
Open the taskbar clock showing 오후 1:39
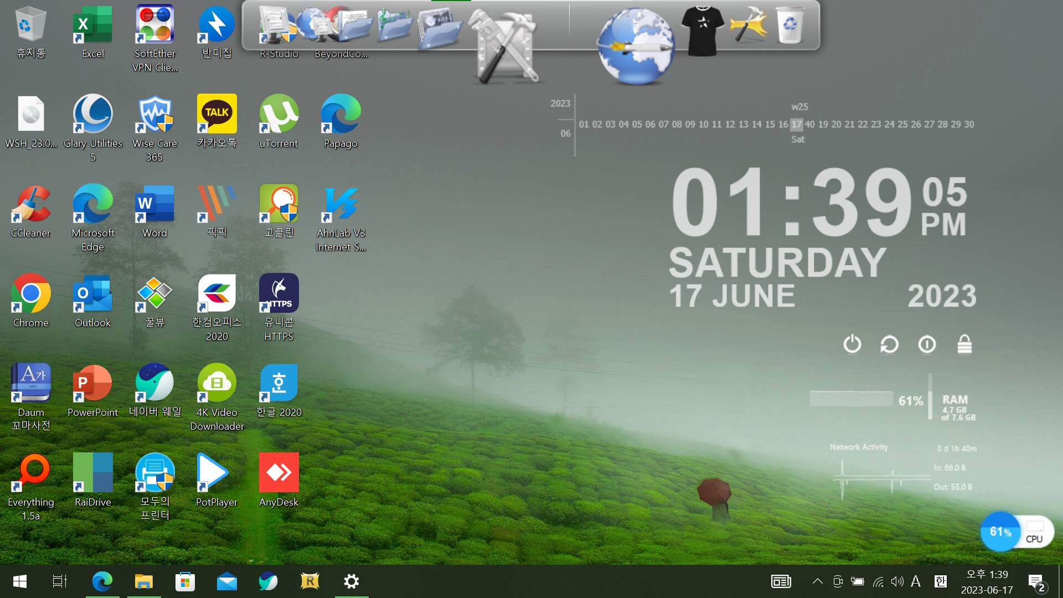pos(987,582)
